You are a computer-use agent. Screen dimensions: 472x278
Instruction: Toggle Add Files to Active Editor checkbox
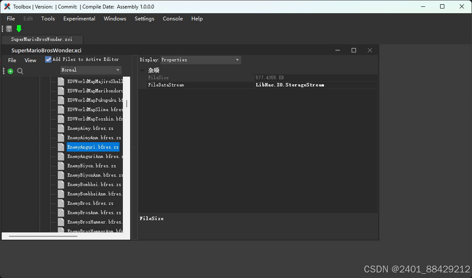point(48,60)
